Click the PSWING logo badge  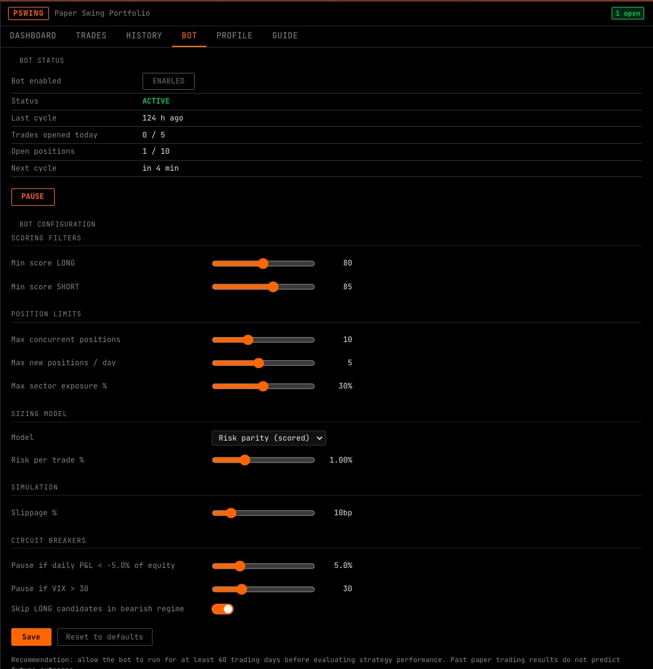pos(28,13)
